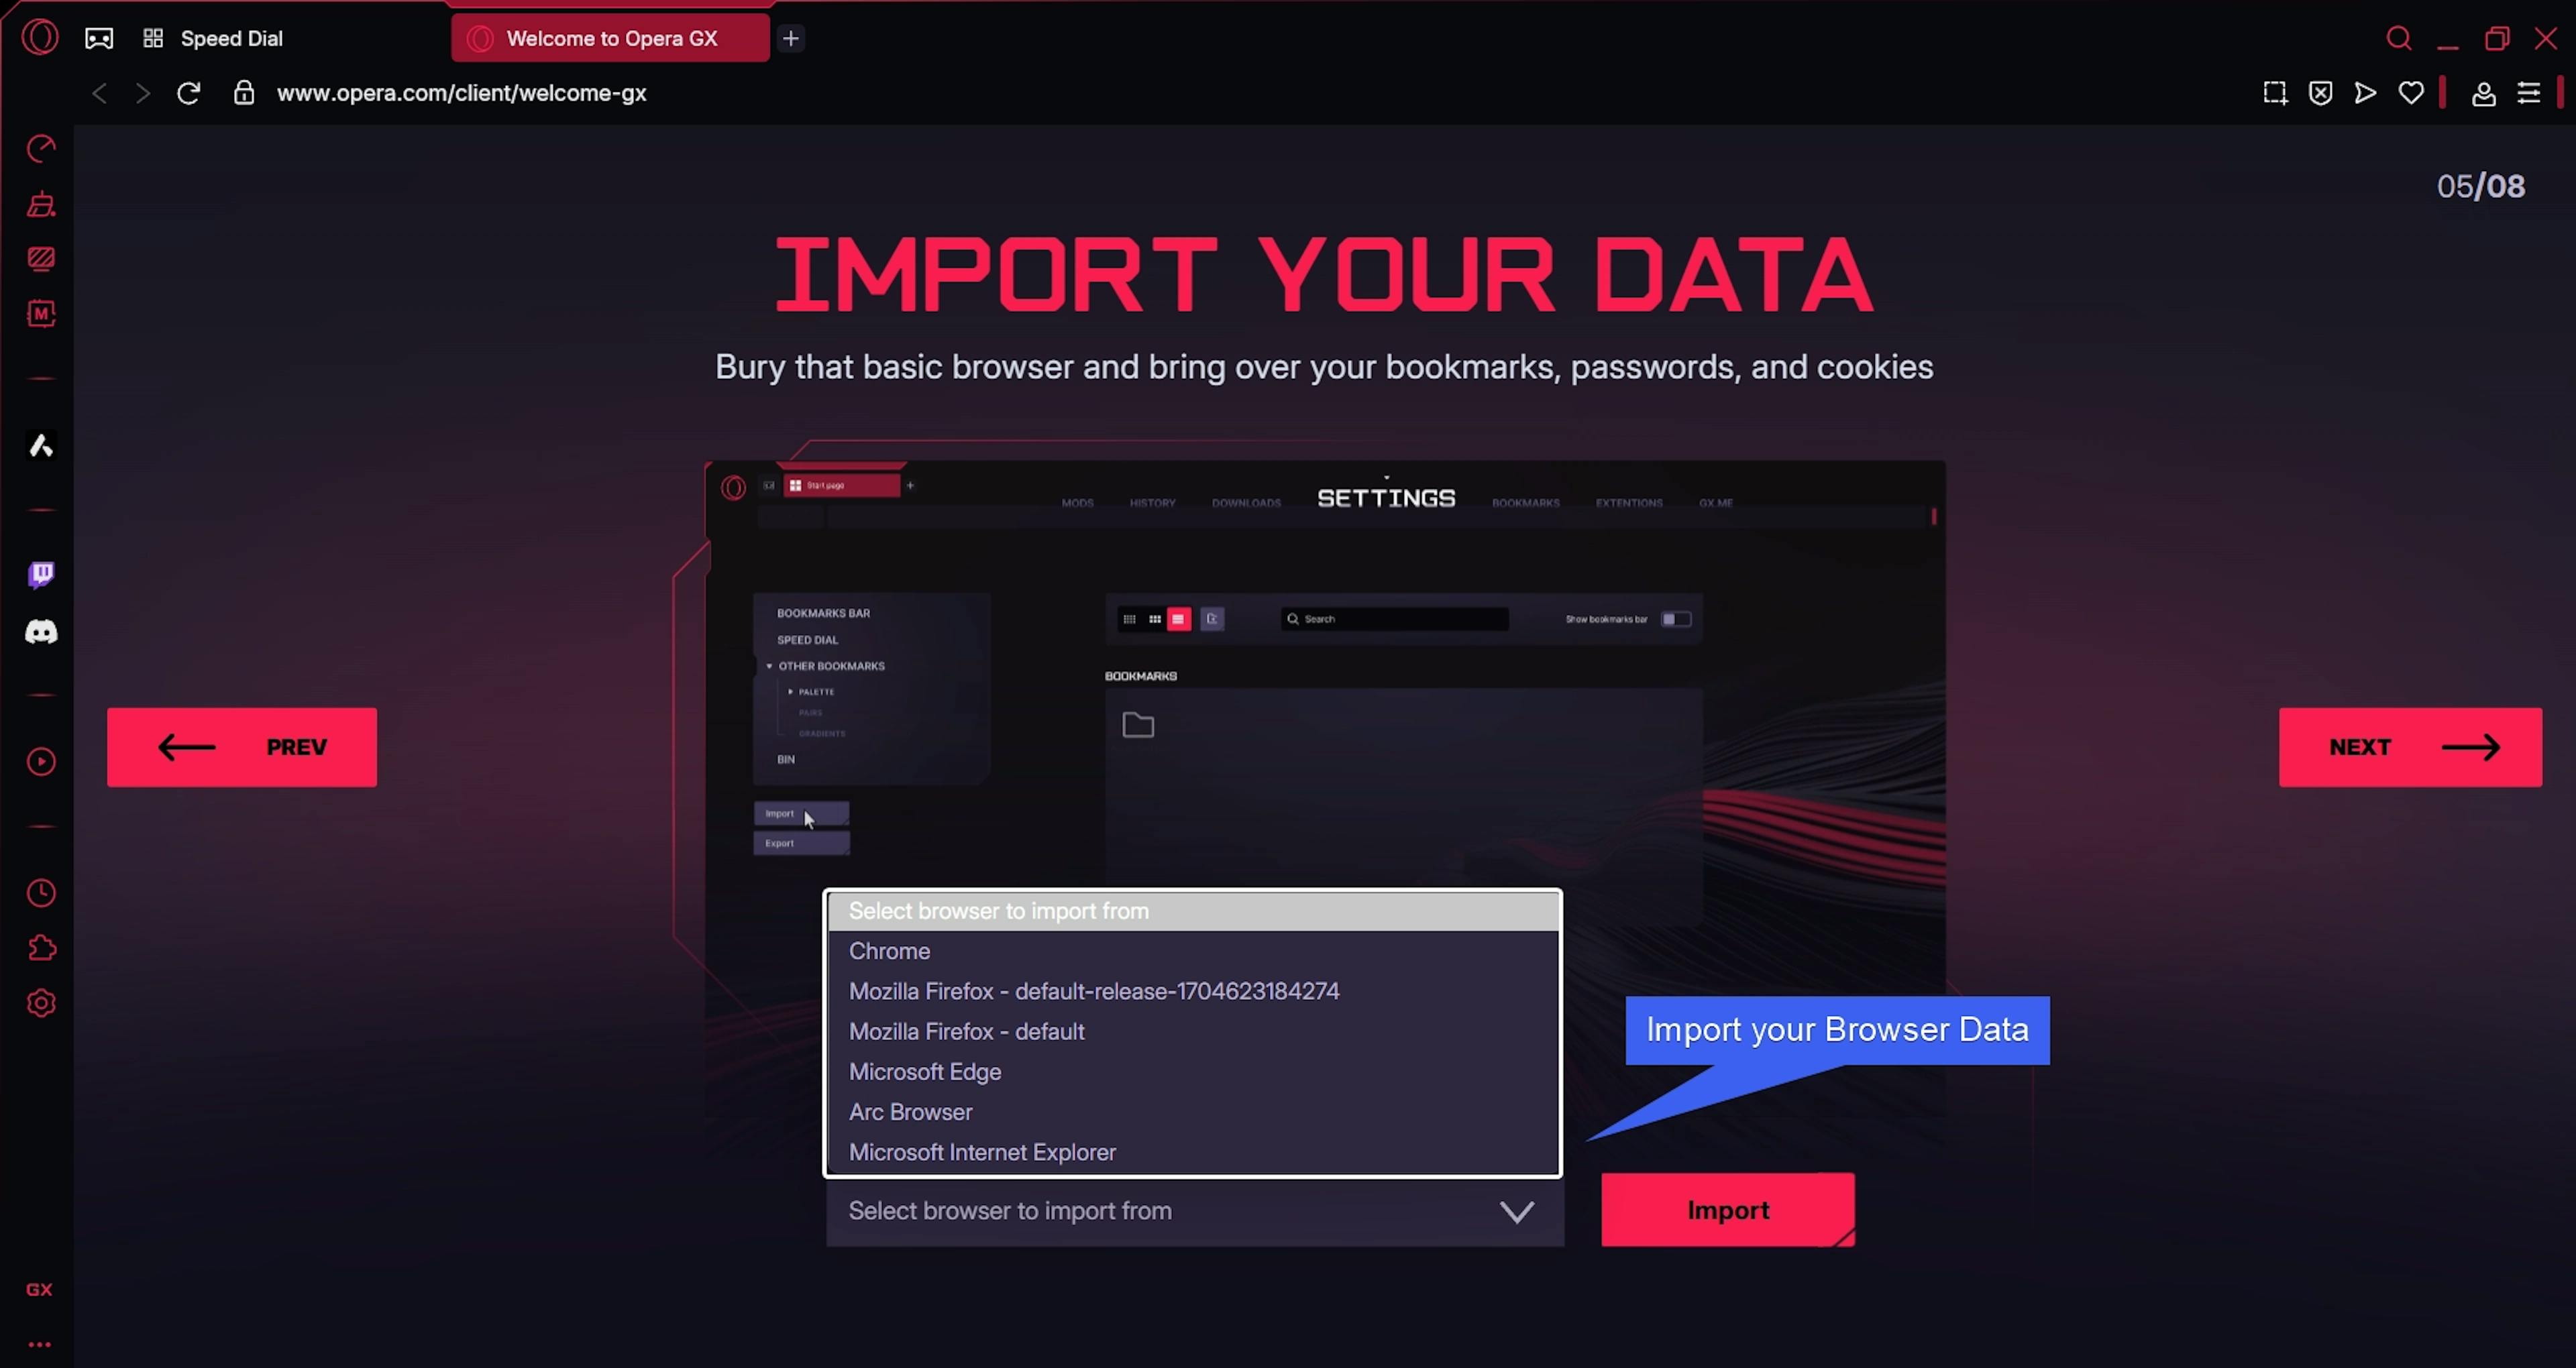
Task: Open a new tab with the plus button
Action: 791,38
